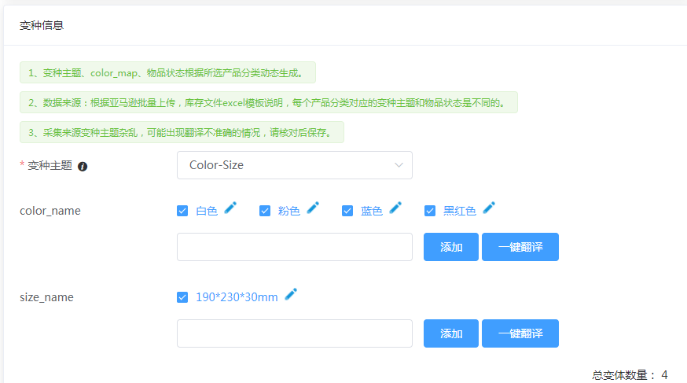The height and width of the screenshot is (383, 687).
Task: Uncheck the 190*230*30mm size checkbox
Action: click(182, 297)
